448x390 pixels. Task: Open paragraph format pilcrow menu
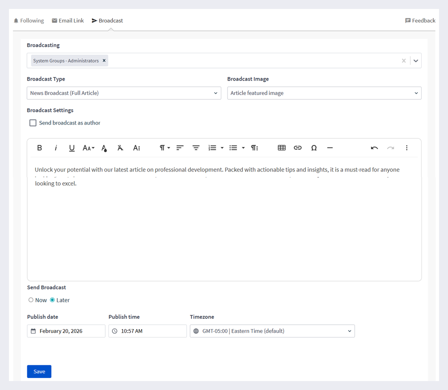coord(164,148)
